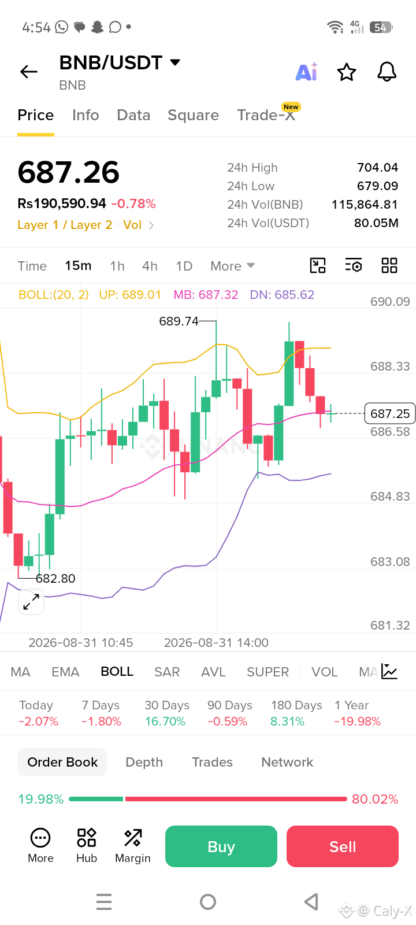The image size is (416, 925).
Task: Open the Vol tag link
Action: coord(132,225)
